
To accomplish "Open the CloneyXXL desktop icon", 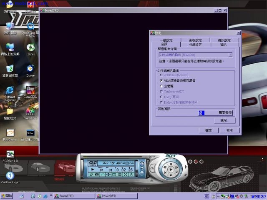I will [30, 92].
